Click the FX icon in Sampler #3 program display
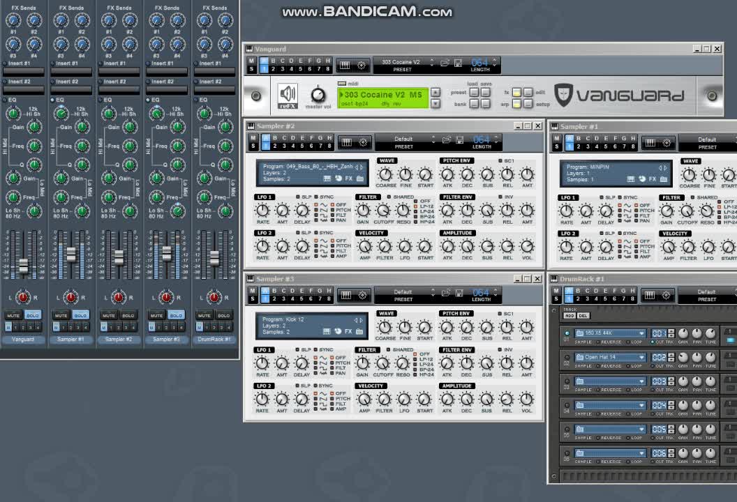Image resolution: width=737 pixels, height=502 pixels. click(348, 332)
